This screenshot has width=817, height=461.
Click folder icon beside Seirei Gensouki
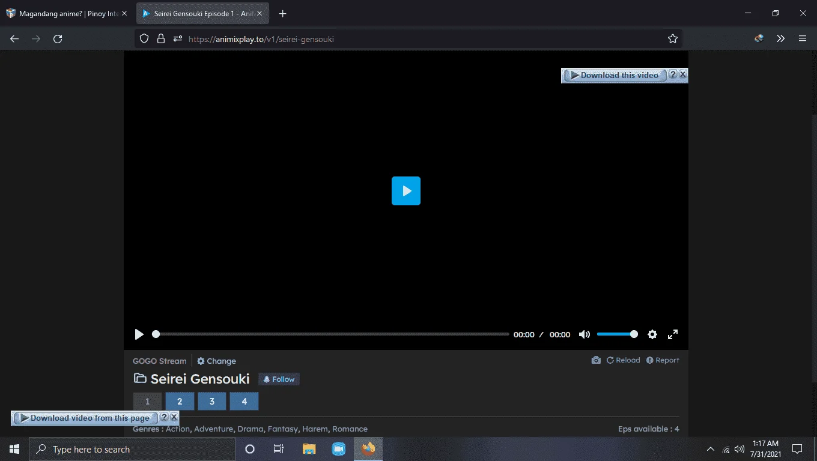[140, 378]
